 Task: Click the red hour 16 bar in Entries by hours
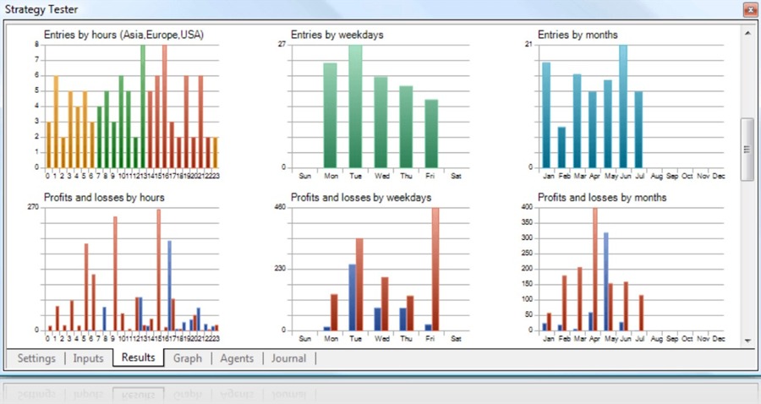click(165, 106)
